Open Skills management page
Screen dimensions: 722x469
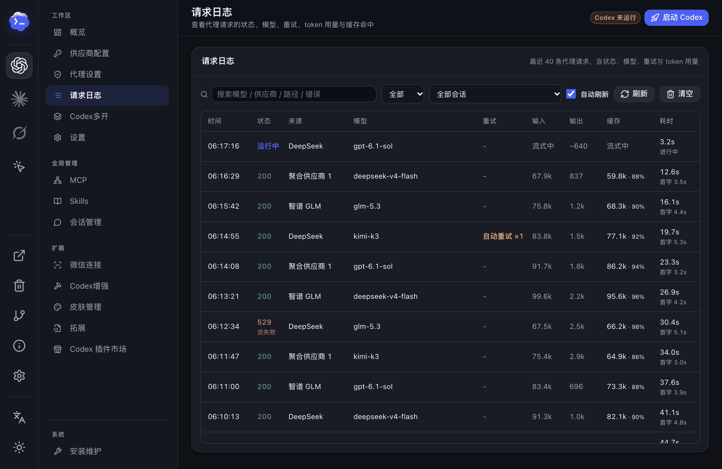[x=107, y=201]
